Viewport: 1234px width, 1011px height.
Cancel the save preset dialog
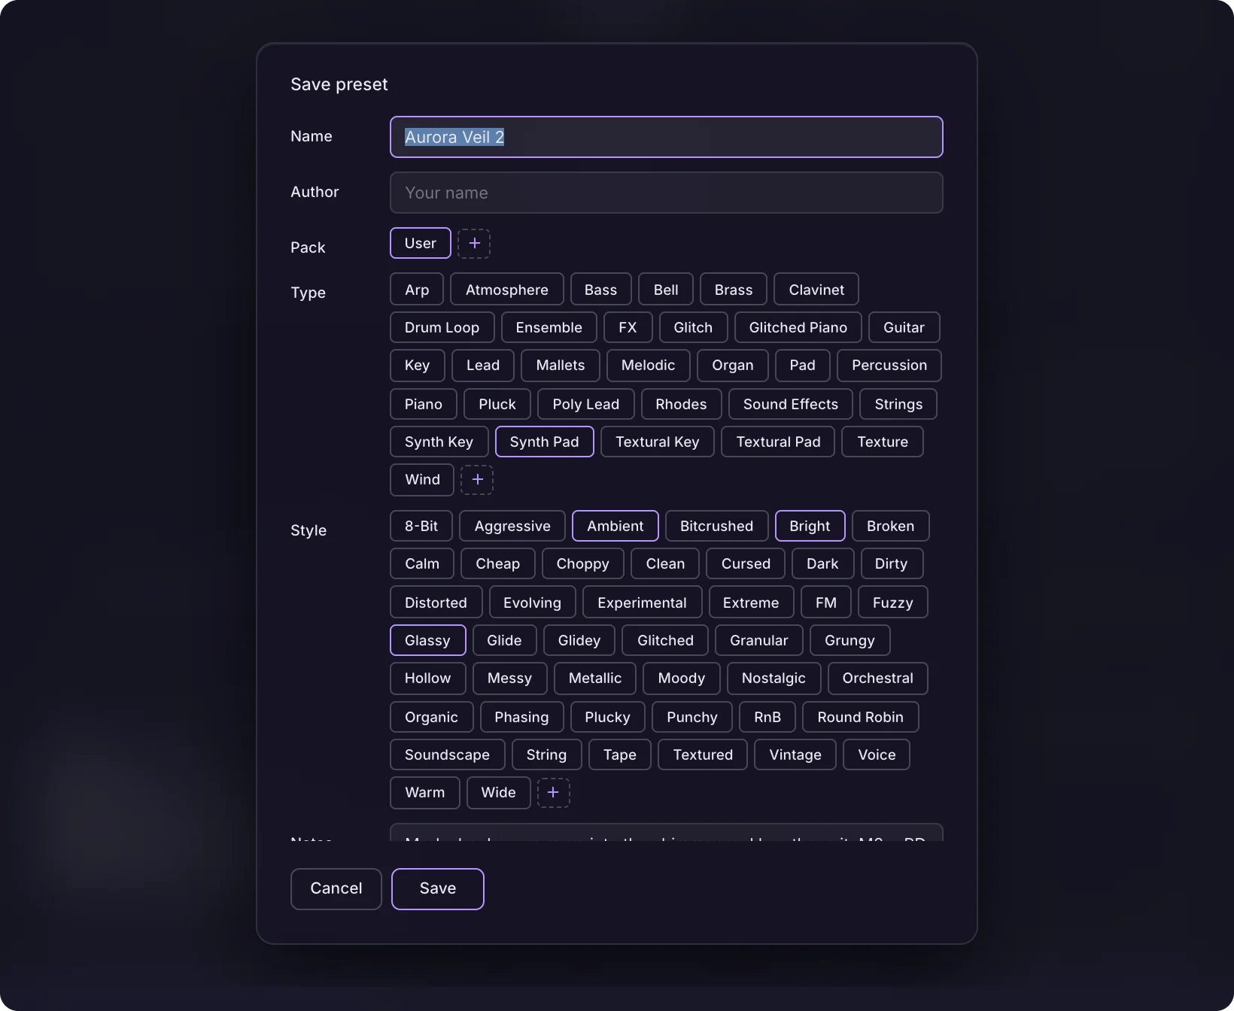click(336, 888)
